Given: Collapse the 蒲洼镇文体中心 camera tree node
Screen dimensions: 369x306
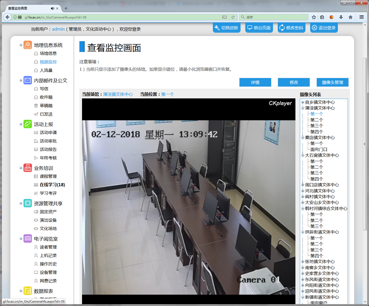Looking at the screenshot, I should point(303,108).
